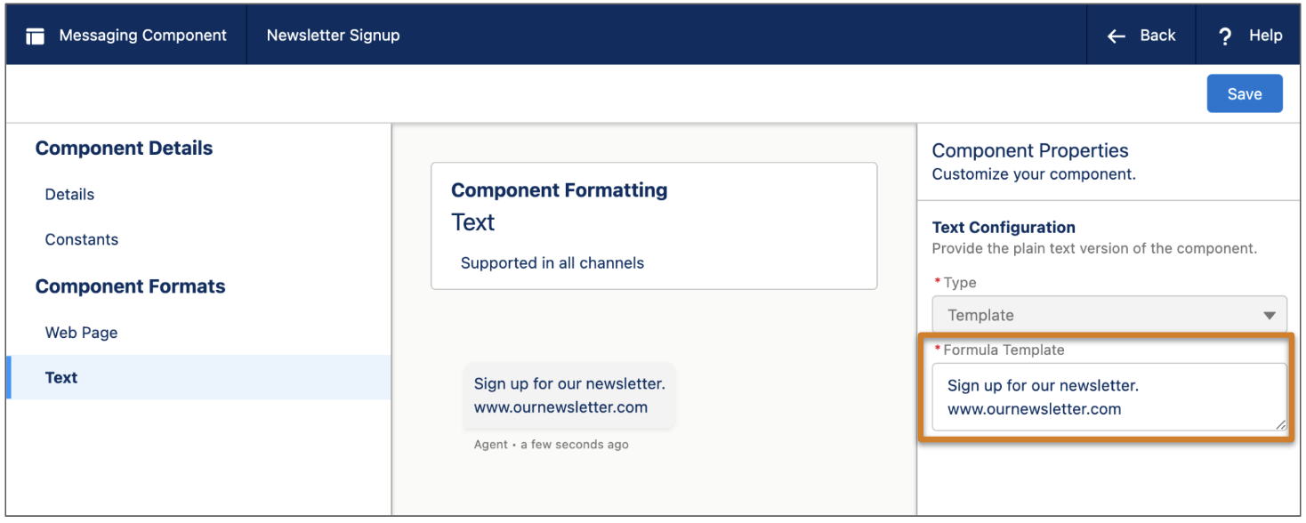The width and height of the screenshot is (1306, 523).
Task: Open the Constants configuration page
Action: 81,239
